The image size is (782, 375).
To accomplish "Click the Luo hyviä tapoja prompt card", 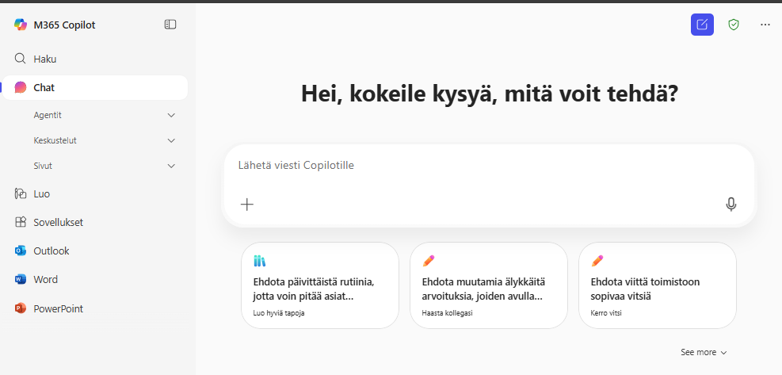I will pyautogui.click(x=319, y=285).
